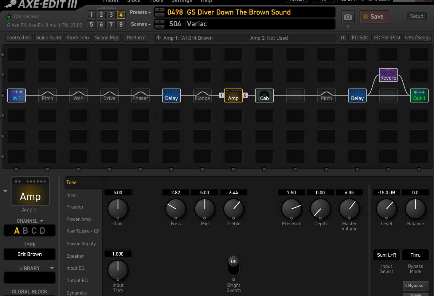434x296 pixels.
Task: Select the first Pitch block after In 1
Action: tap(47, 95)
